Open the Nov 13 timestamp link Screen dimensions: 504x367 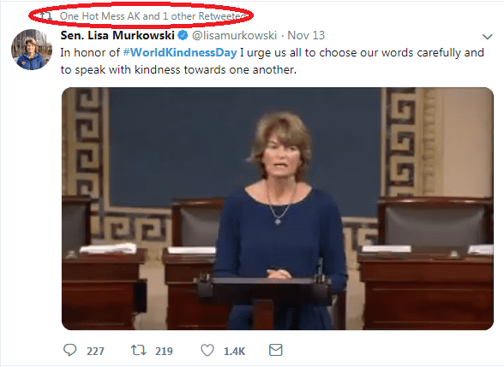[x=306, y=35]
